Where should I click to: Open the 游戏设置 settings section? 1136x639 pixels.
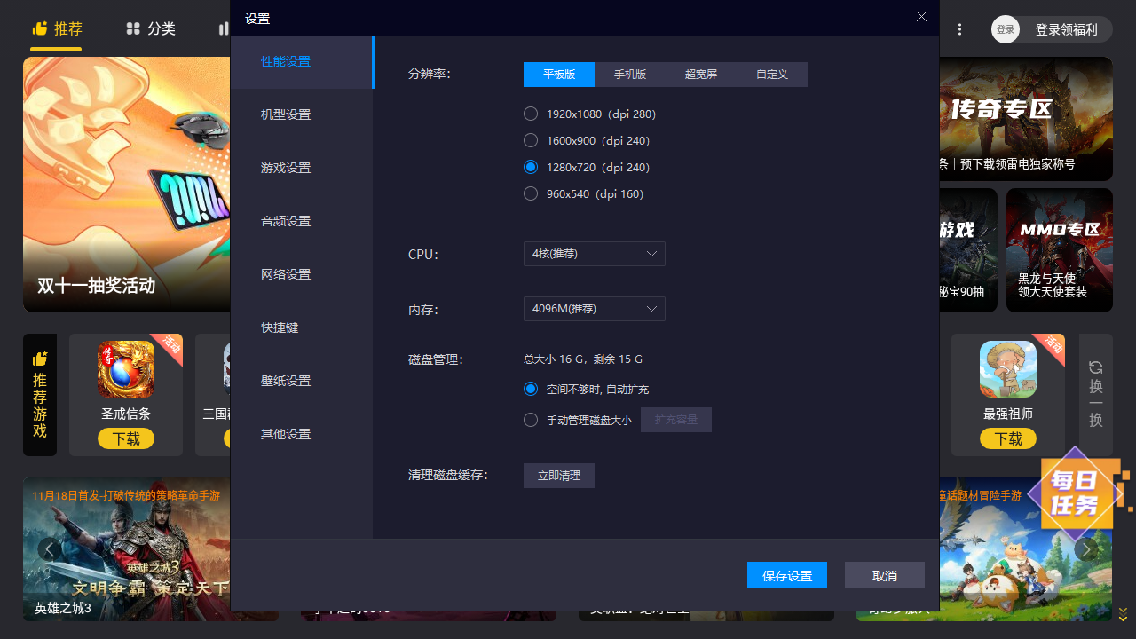pyautogui.click(x=286, y=168)
